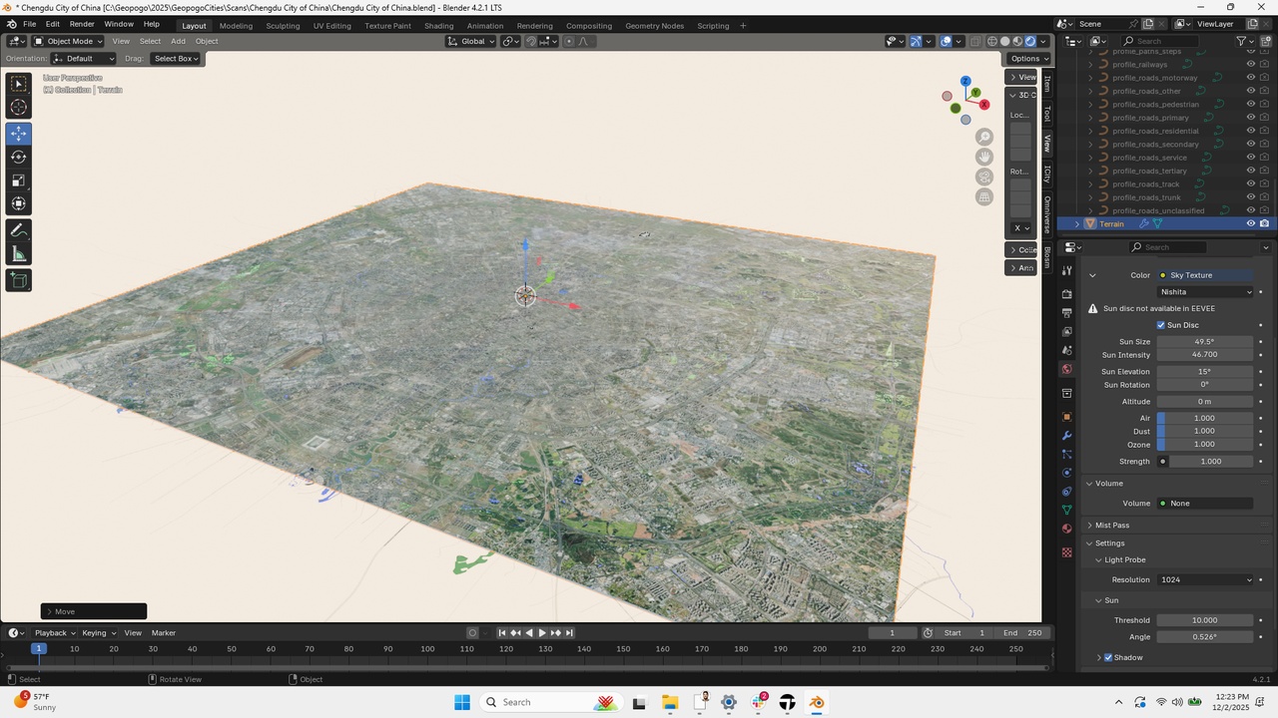Click the viewport zoom magnifier icon
The image size is (1278, 718).
(x=984, y=137)
